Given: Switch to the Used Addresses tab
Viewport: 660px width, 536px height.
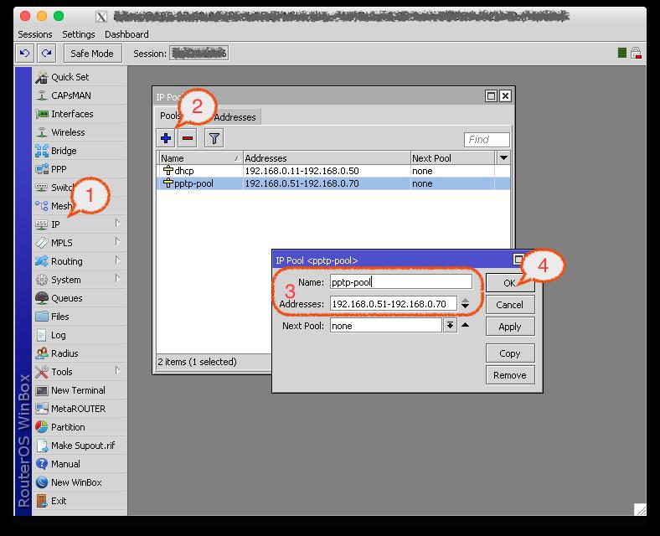Looking at the screenshot, I should (x=235, y=117).
